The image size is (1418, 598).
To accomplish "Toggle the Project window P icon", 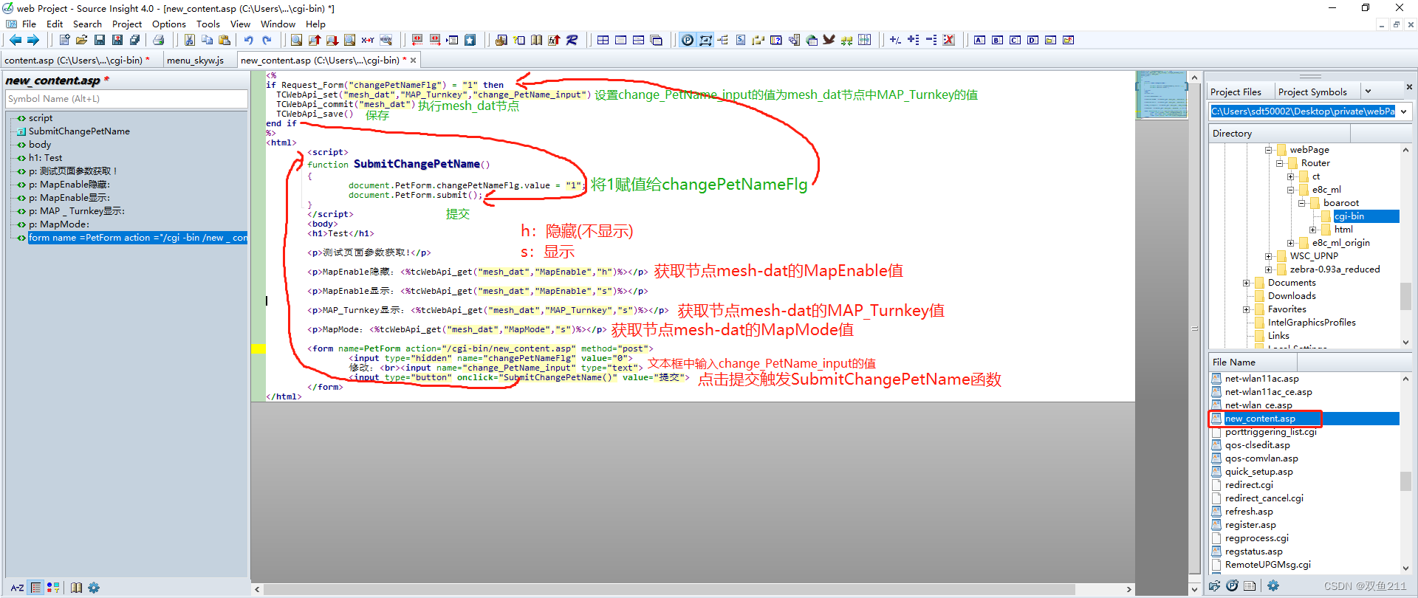I will pyautogui.click(x=687, y=40).
